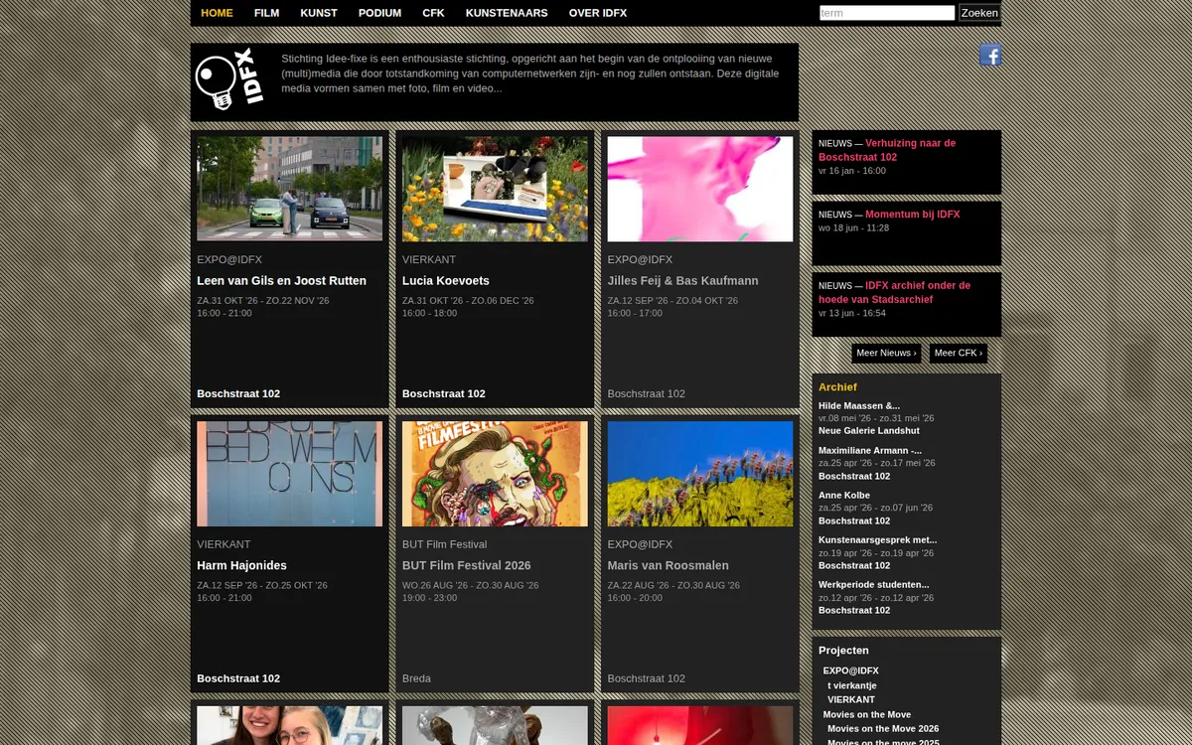
Task: Open project Movies on the Move 2026
Action: pyautogui.click(x=883, y=728)
